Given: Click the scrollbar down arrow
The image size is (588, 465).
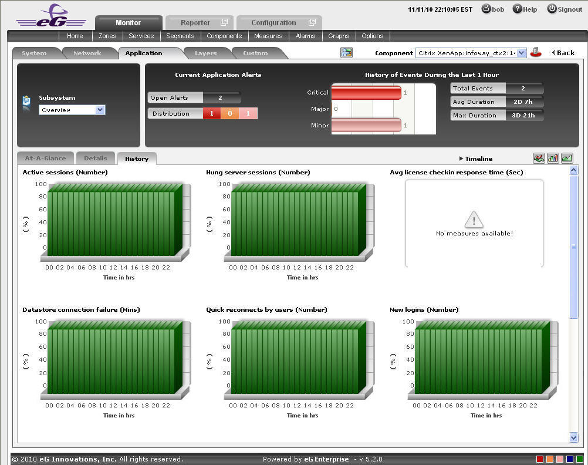Looking at the screenshot, I should point(573,437).
